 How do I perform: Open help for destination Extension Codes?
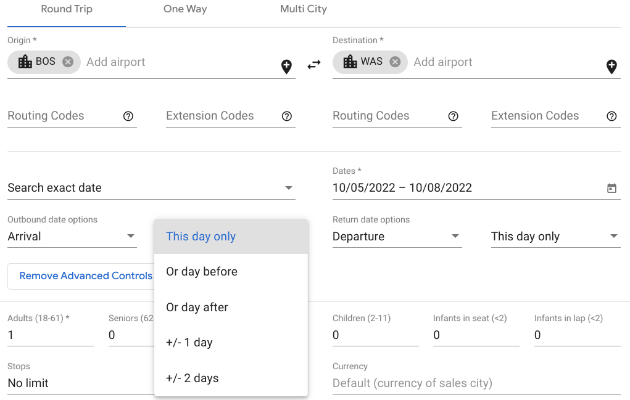point(612,116)
